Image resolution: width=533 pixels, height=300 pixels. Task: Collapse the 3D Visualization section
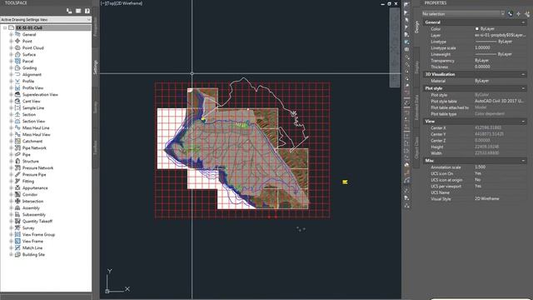tap(523, 74)
